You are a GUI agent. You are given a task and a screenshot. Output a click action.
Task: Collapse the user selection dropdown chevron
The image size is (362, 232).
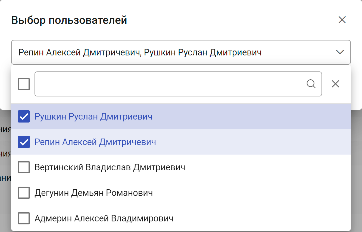[x=340, y=52]
